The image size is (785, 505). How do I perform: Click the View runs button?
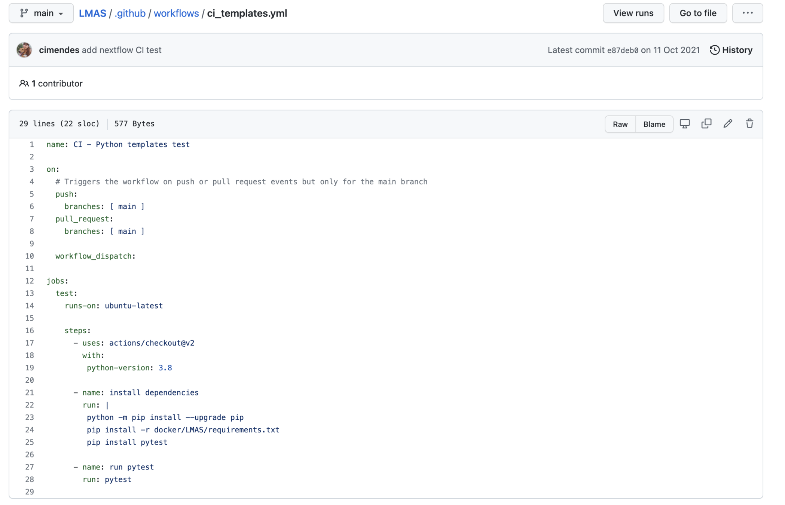[x=633, y=13]
